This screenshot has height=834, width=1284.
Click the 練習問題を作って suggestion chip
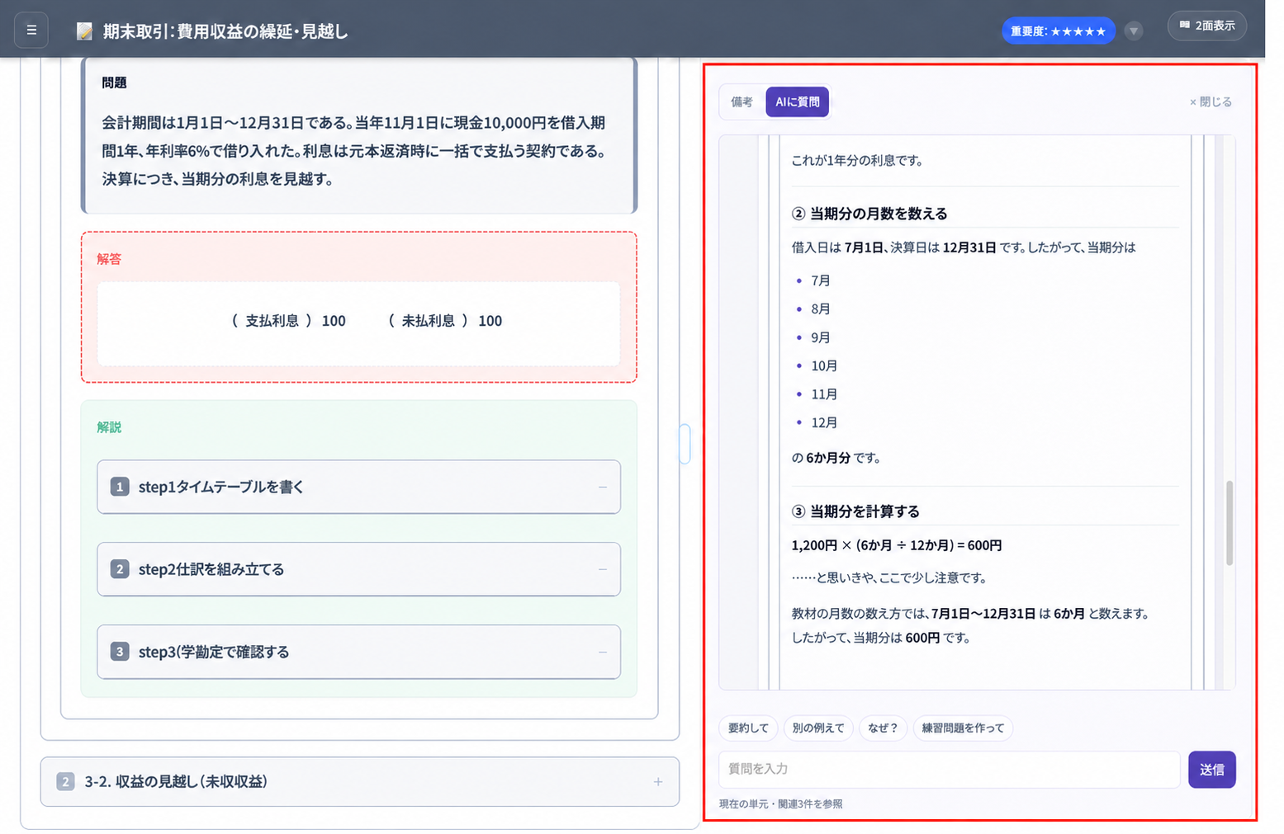click(x=963, y=728)
